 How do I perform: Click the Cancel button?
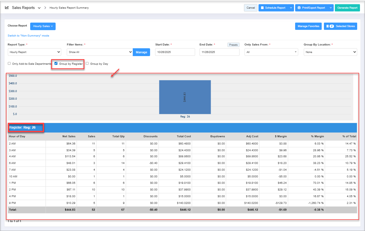(x=250, y=8)
